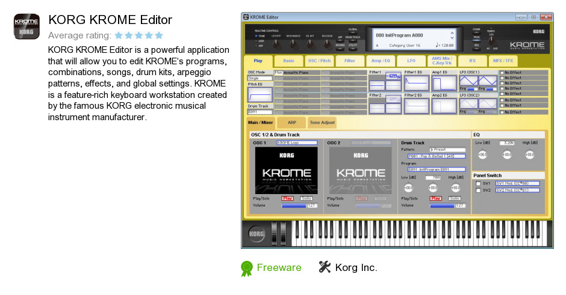The height and width of the screenshot is (295, 566).
Task: Select the Seq mode button
Action: pyautogui.click(x=476, y=49)
